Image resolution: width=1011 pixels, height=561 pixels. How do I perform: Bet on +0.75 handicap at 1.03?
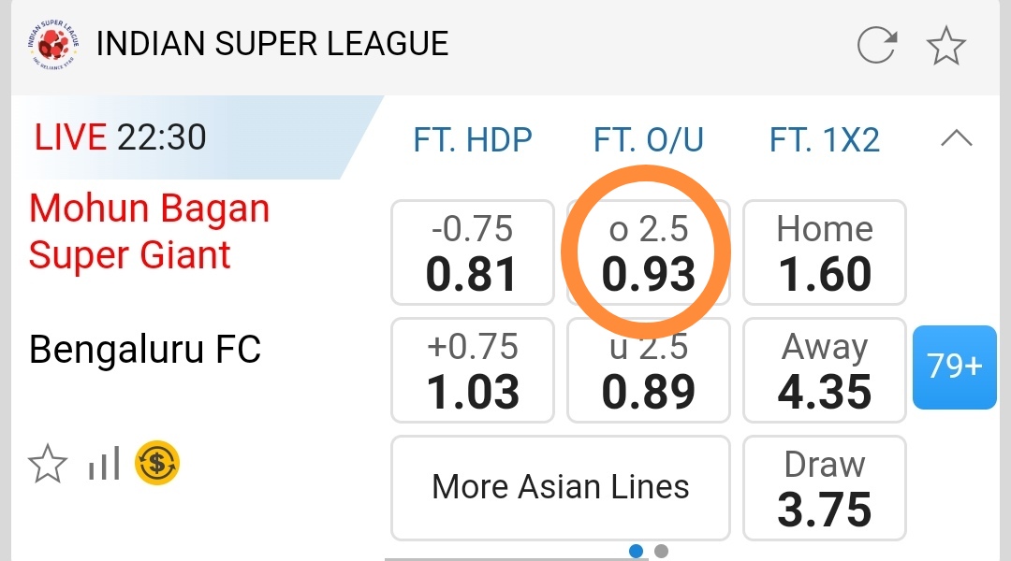point(472,370)
